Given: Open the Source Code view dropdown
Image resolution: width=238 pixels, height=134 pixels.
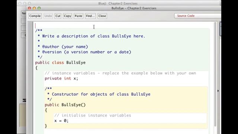Looking at the screenshot, I should [x=197, y=16].
